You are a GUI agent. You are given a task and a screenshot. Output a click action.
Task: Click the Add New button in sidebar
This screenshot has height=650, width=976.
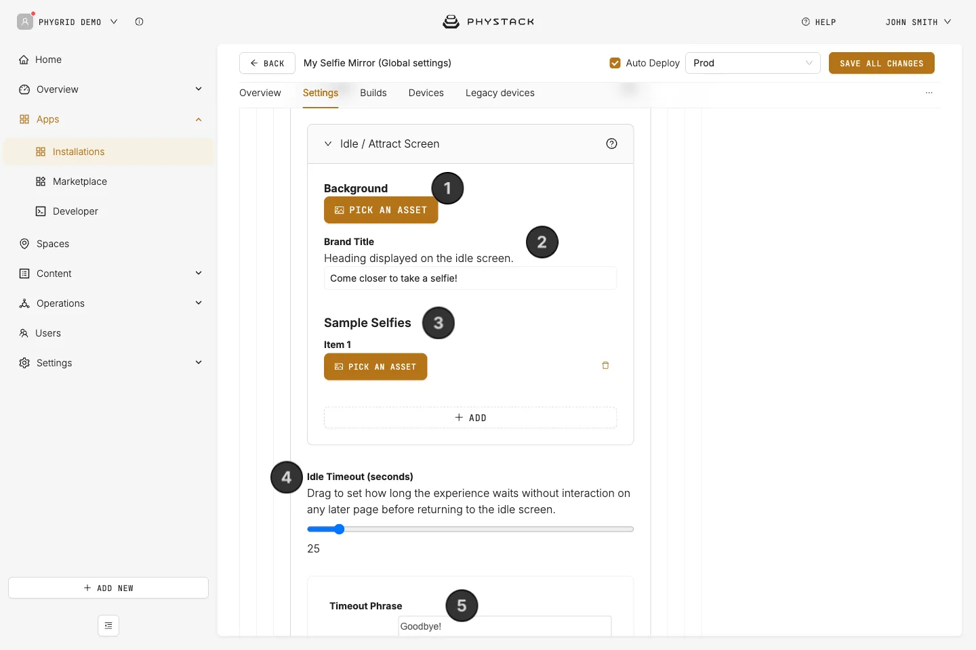click(x=108, y=588)
